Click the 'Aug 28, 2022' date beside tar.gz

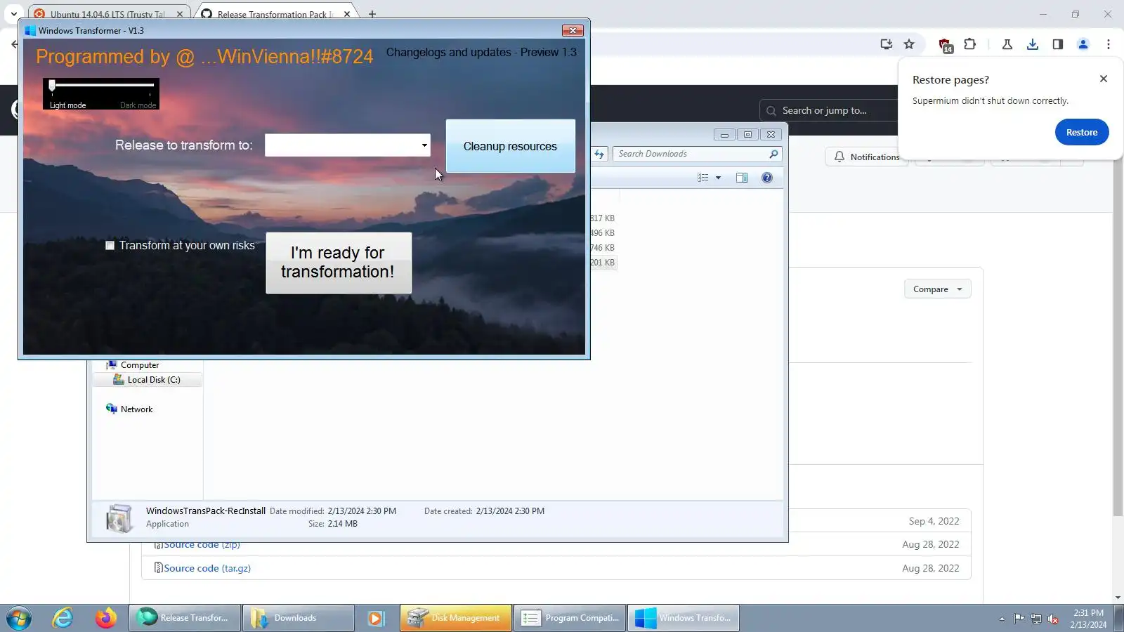(931, 568)
